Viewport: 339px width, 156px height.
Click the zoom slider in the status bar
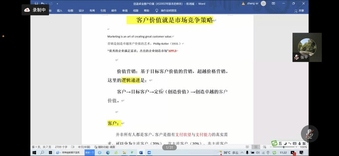283,147
